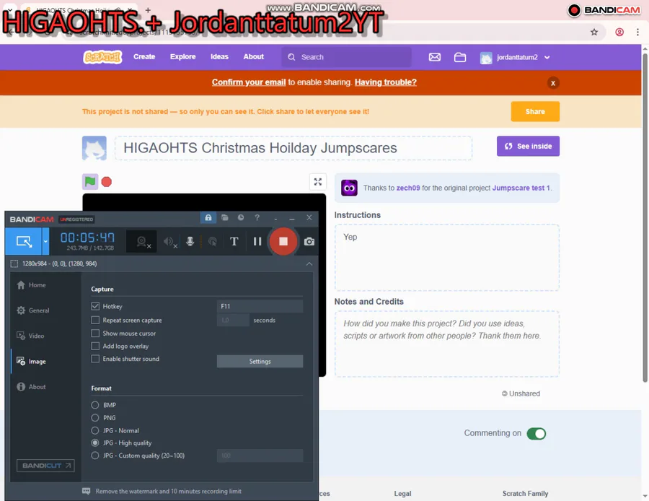The height and width of the screenshot is (501, 649).
Task: Open logo overlay Settings button
Action: coord(260,362)
